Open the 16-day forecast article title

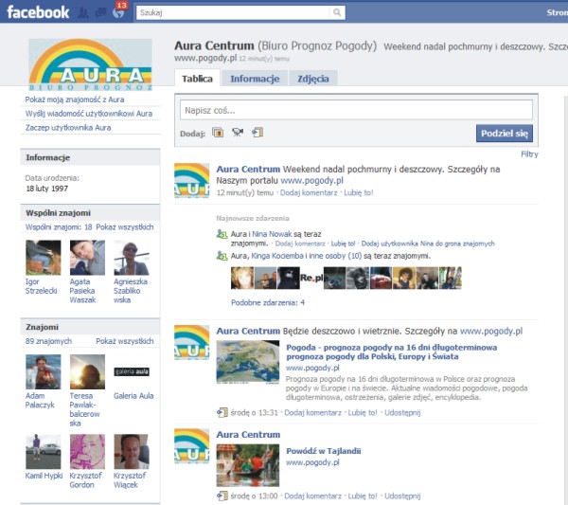click(392, 352)
